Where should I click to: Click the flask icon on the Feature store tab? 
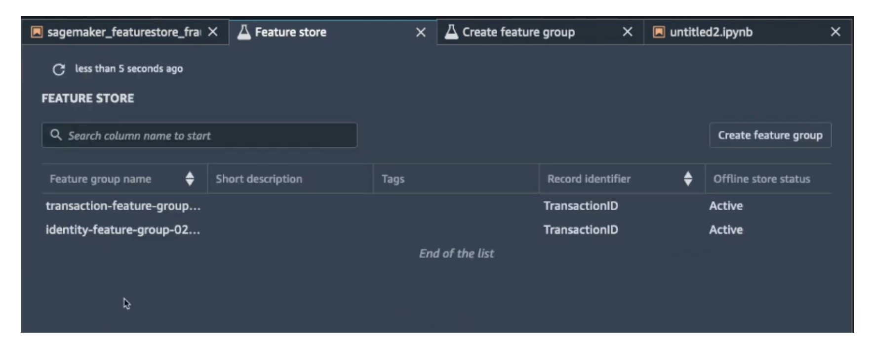tap(244, 32)
